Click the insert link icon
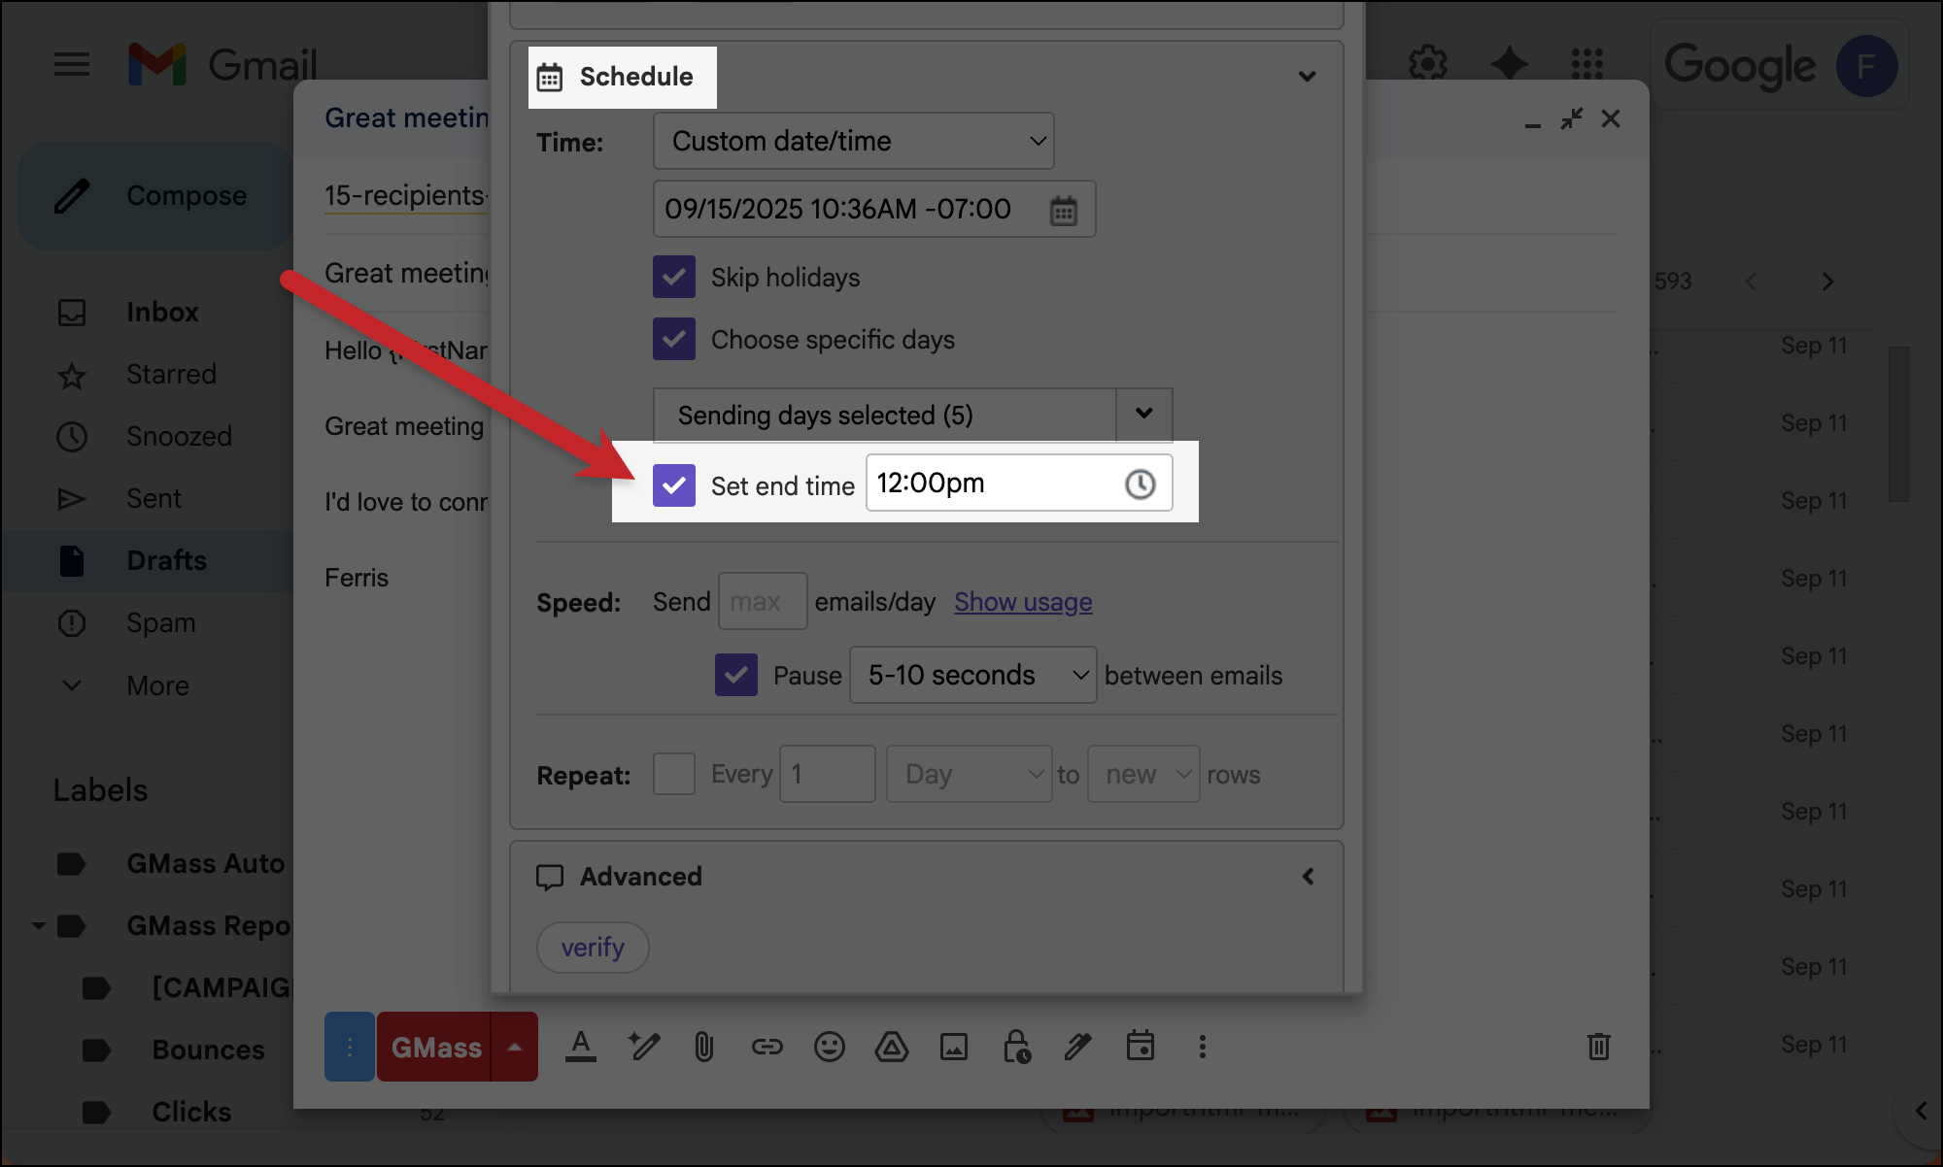Image resolution: width=1943 pixels, height=1167 pixels. click(x=767, y=1047)
